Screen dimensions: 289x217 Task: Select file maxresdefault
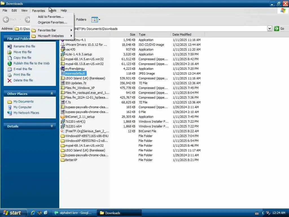(75, 73)
